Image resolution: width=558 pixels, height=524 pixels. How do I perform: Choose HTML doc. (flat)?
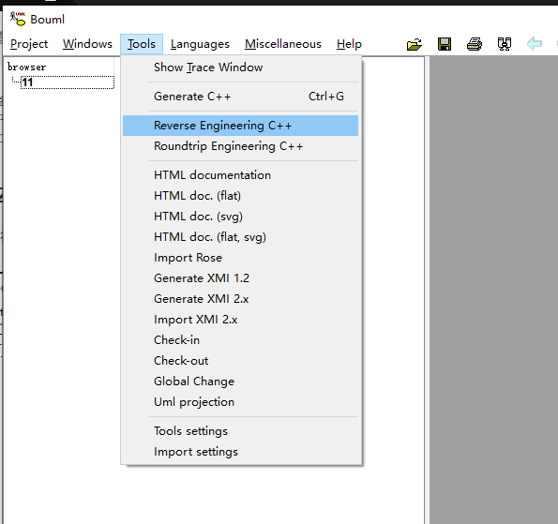(241, 196)
